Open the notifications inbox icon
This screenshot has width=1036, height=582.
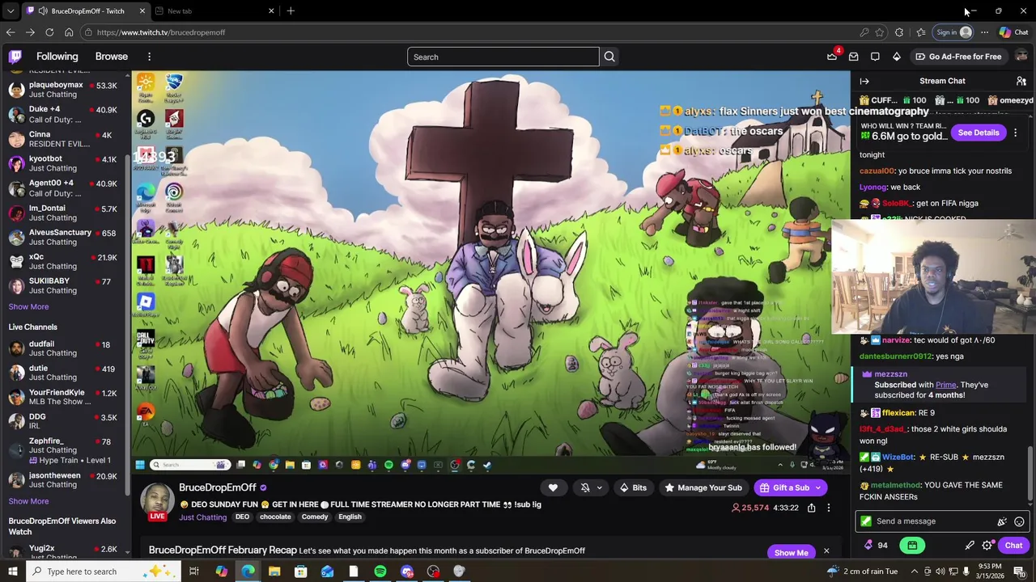pyautogui.click(x=853, y=57)
